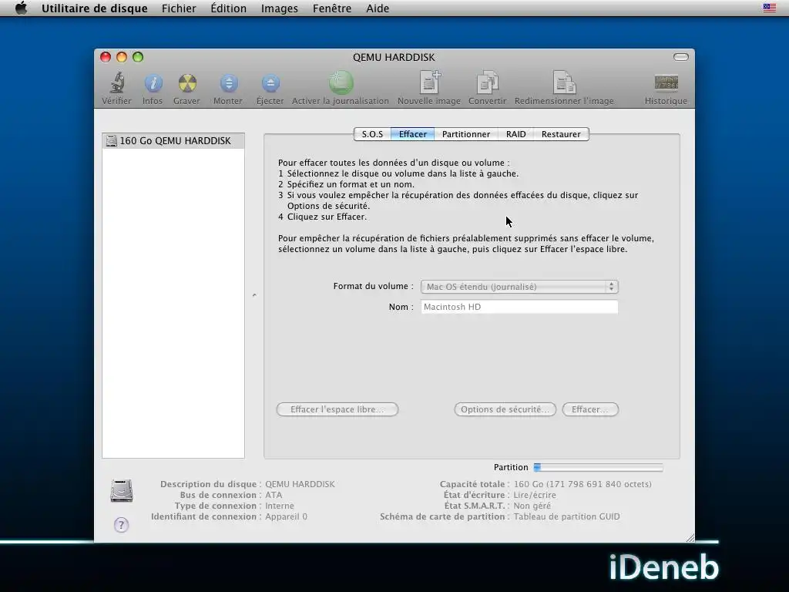The height and width of the screenshot is (592, 789).
Task: Select the Effacer tab
Action: pos(413,134)
